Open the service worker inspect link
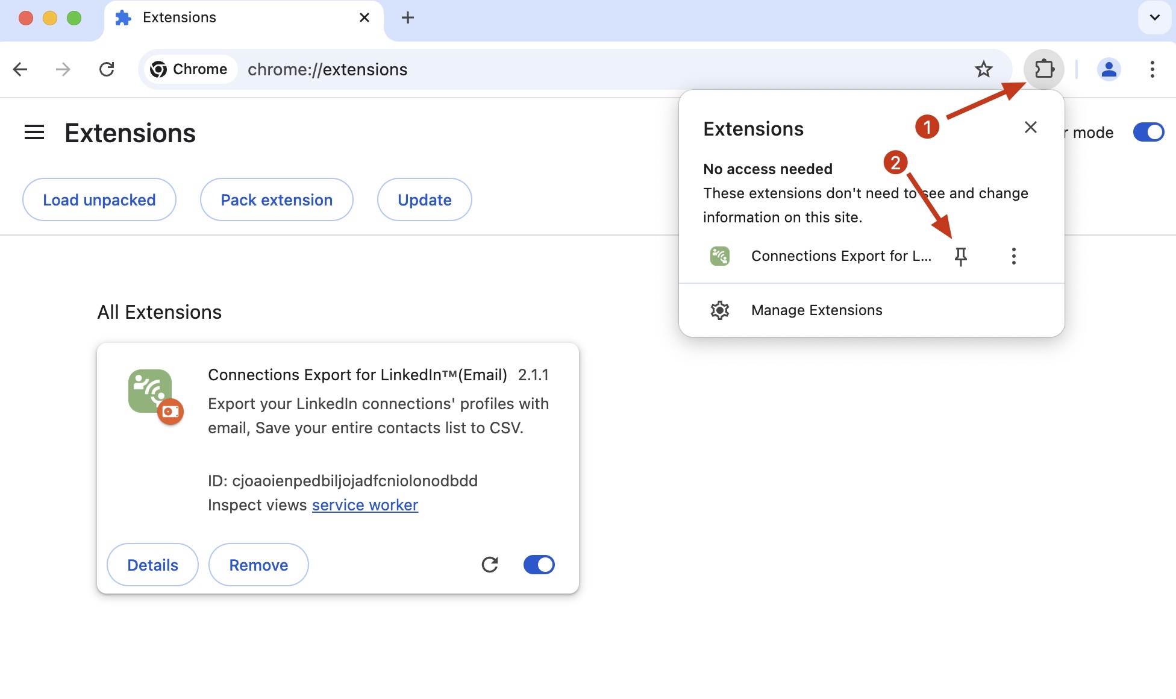The image size is (1176, 699). (x=365, y=505)
